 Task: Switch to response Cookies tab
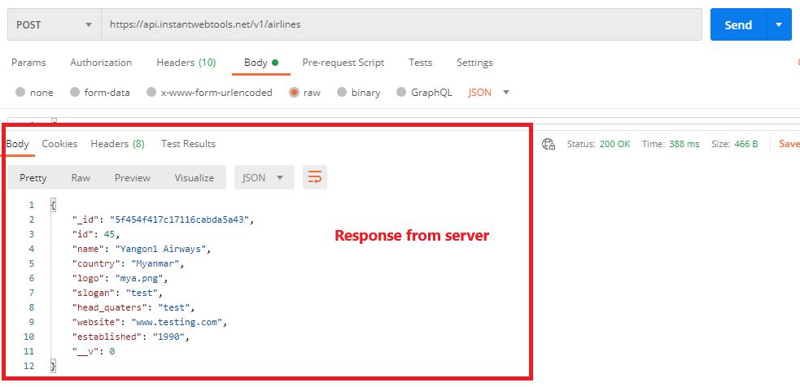coord(59,144)
